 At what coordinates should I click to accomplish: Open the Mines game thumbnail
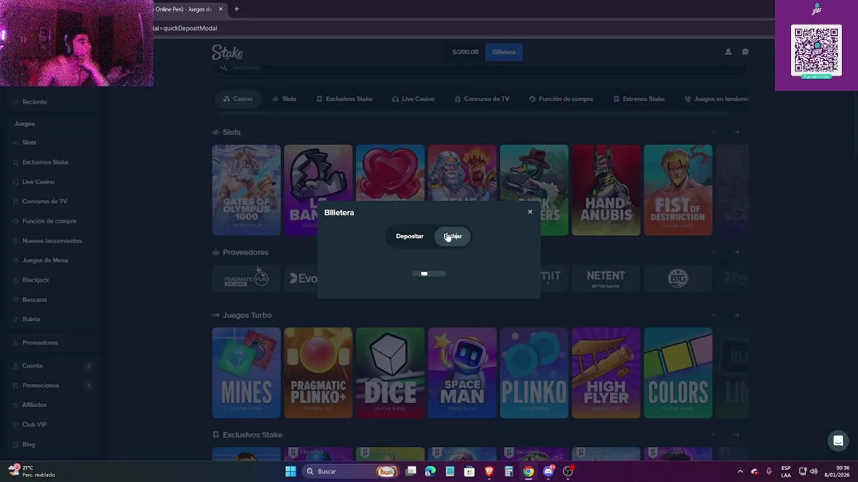point(246,373)
